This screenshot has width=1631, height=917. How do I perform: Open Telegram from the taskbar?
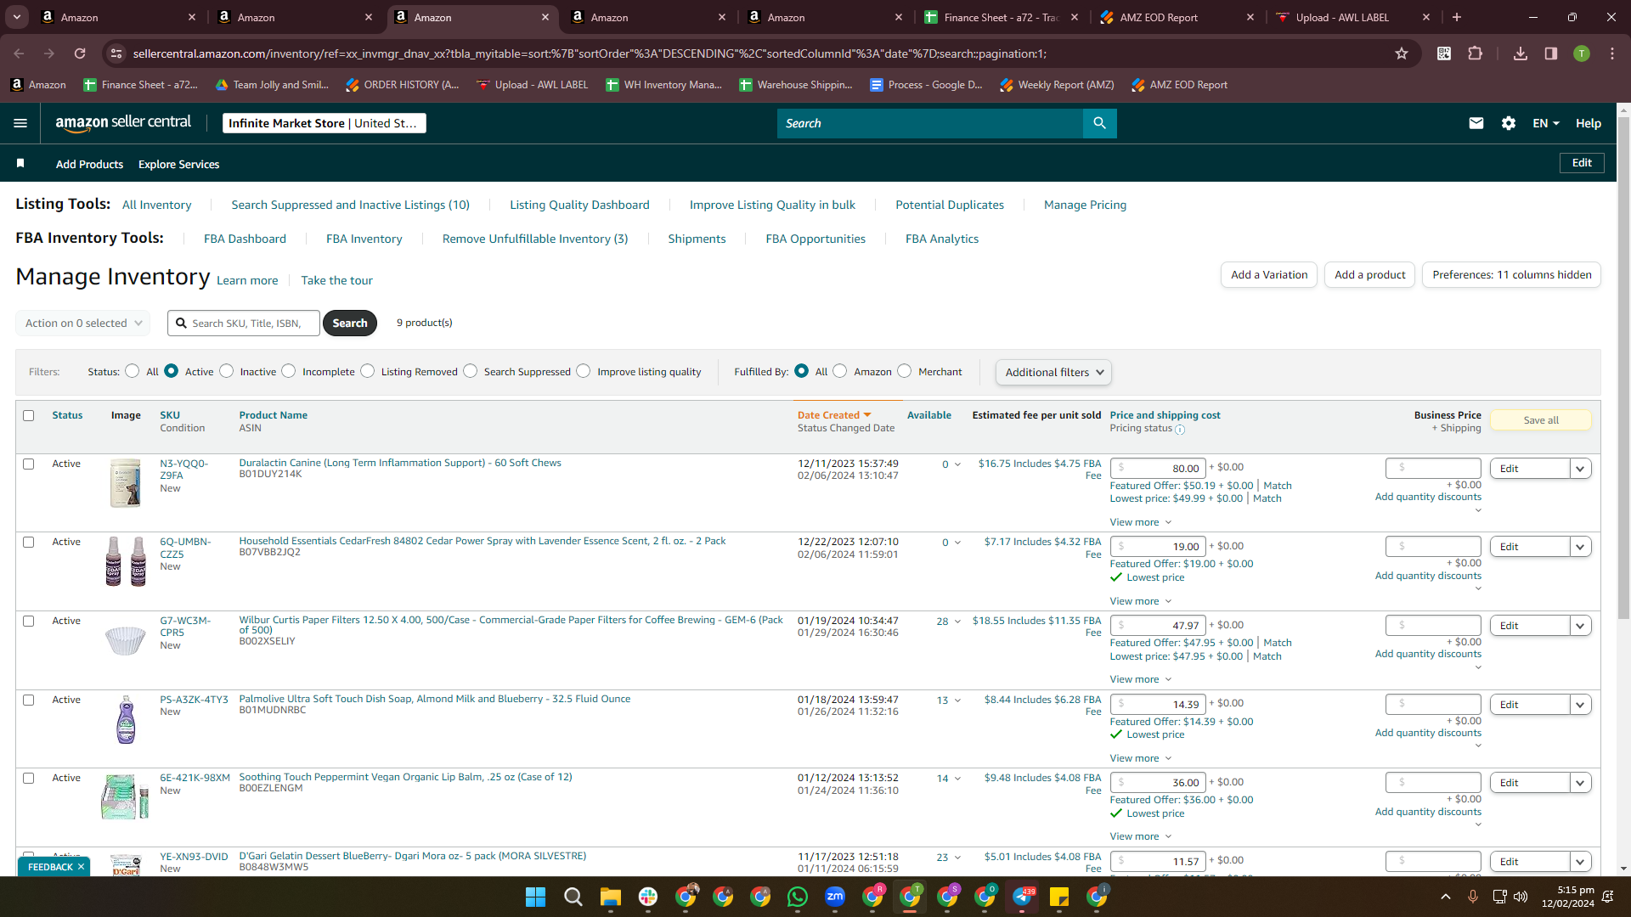pos(1022,897)
